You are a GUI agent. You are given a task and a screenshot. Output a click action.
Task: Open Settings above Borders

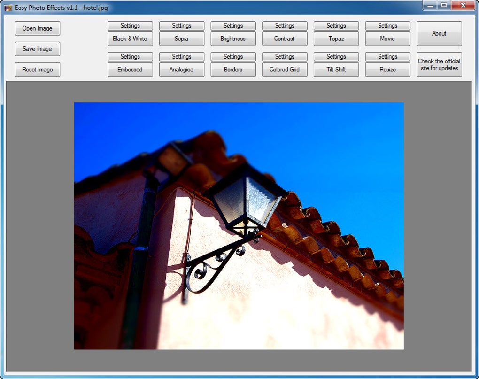pyautogui.click(x=233, y=56)
